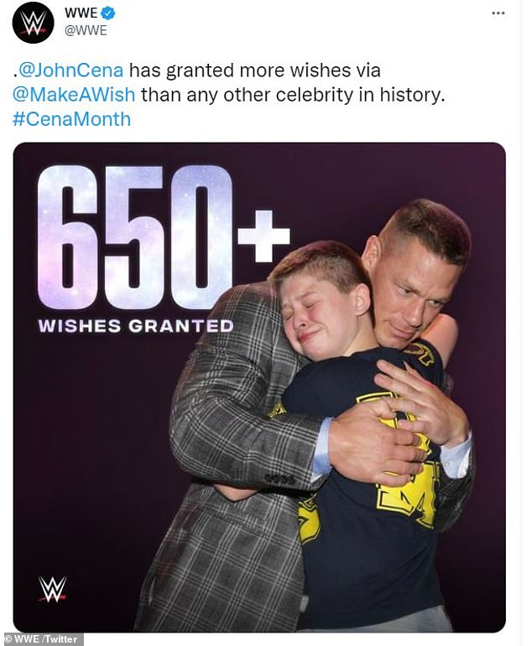Click the WISHES GRANTED caption text

pyautogui.click(x=135, y=325)
